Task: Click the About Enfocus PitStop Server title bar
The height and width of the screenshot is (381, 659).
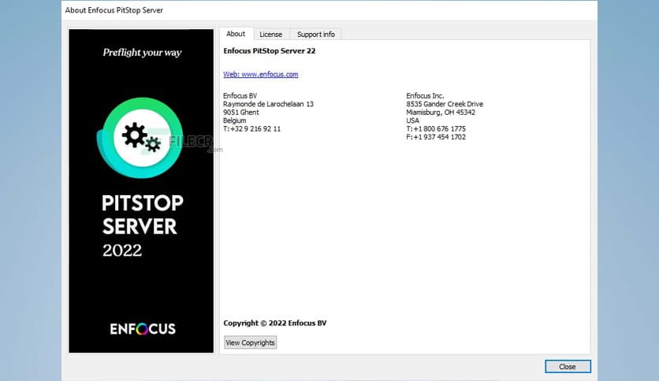Action: tap(329, 10)
